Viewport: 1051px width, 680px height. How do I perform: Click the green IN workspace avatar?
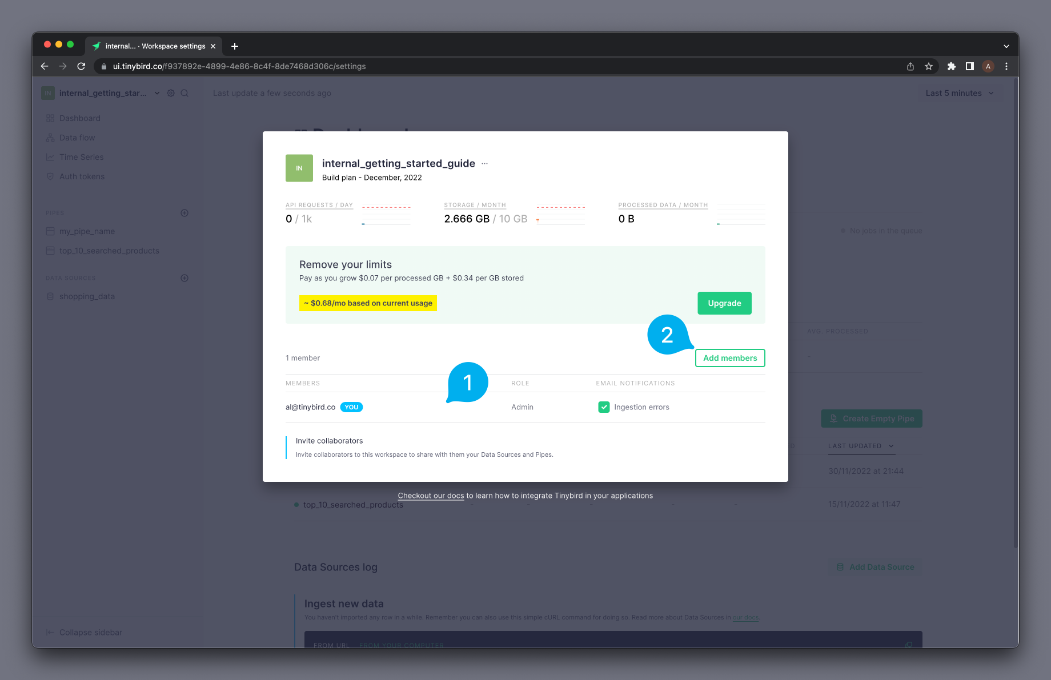pos(299,168)
